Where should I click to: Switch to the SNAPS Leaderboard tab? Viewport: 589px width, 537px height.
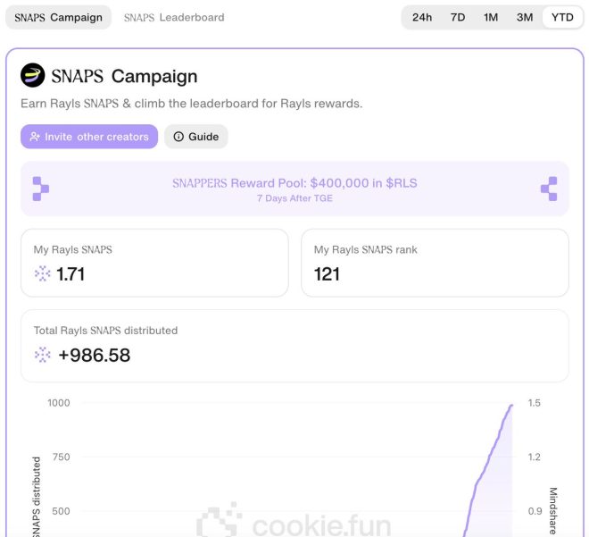tap(174, 17)
